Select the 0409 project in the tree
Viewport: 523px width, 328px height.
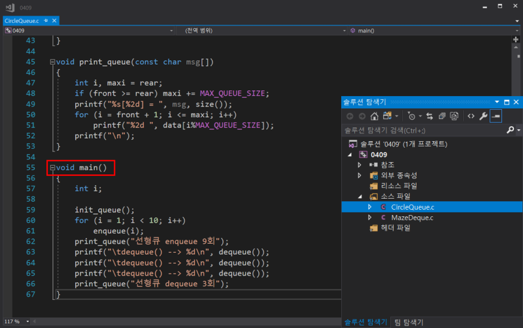379,155
